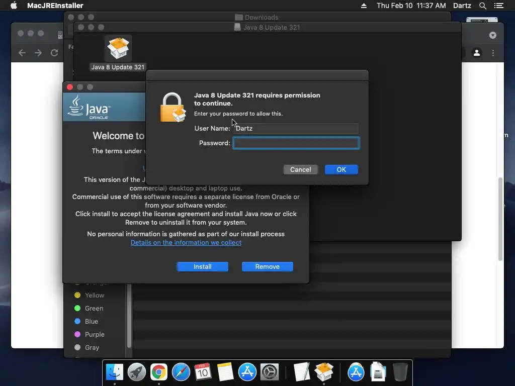Open Chrome profile avatar icon
The height and width of the screenshot is (386, 515).
coord(477,52)
